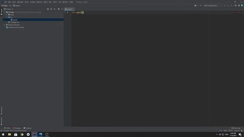Image resolution: width=244 pixels, height=137 pixels.
Task: Open the user account dropdown
Action: coord(196,6)
